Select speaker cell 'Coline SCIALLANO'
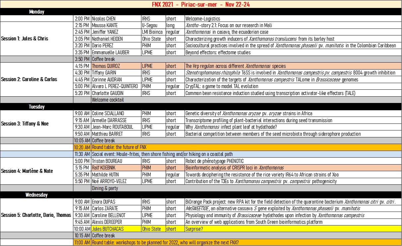The width and height of the screenshot is (402, 246). [116, 114]
